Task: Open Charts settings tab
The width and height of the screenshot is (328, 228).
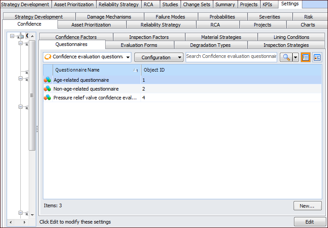Action: coord(308,25)
